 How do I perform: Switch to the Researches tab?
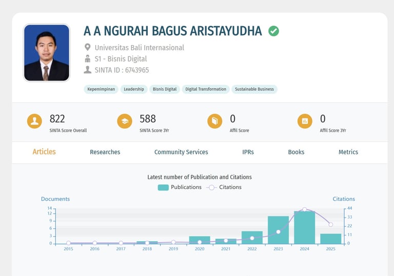pyautogui.click(x=105, y=152)
